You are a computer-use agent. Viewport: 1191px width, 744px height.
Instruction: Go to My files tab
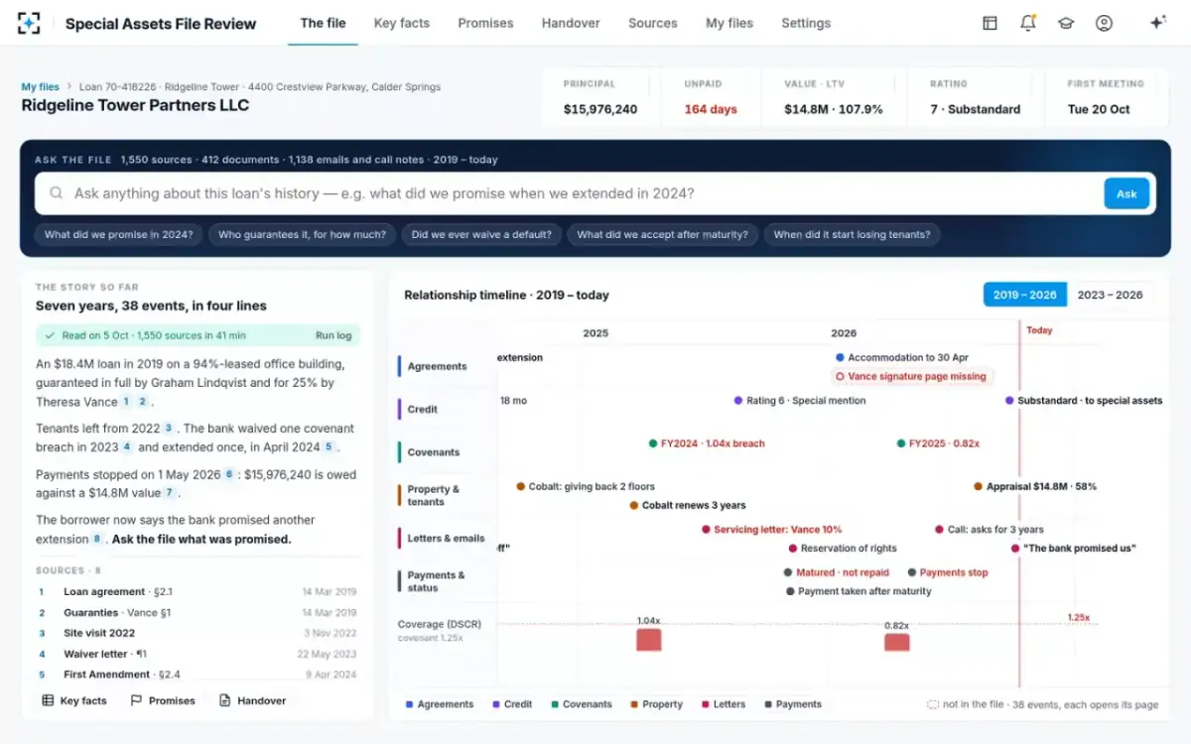(729, 23)
